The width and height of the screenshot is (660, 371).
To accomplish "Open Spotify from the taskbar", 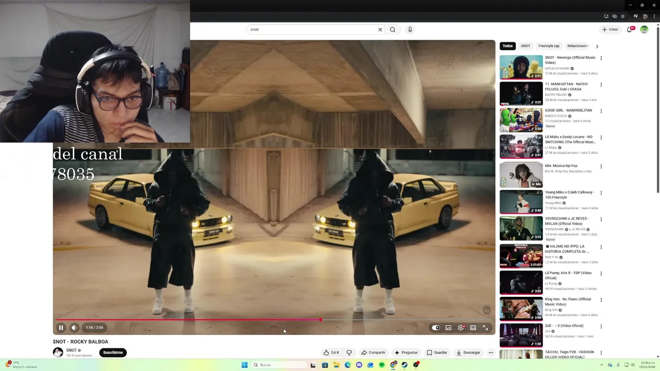I will (382, 365).
